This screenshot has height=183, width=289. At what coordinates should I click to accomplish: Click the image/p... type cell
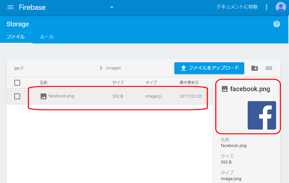pyautogui.click(x=155, y=96)
